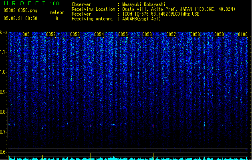Click the A504HB(yagi 4el) antenna text

point(141,19)
